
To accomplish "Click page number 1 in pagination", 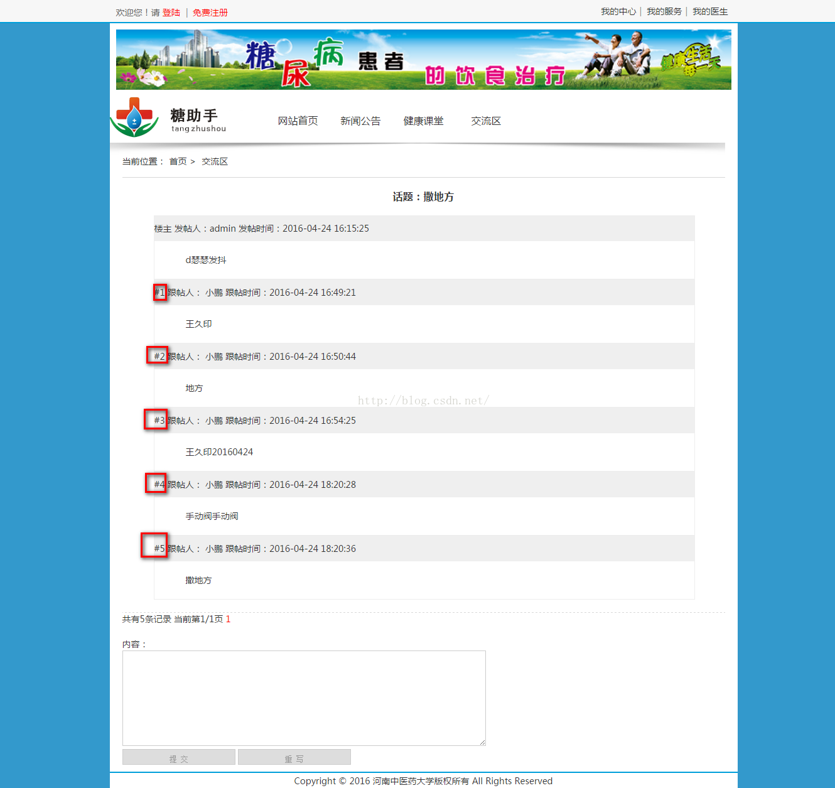I will pyautogui.click(x=228, y=619).
